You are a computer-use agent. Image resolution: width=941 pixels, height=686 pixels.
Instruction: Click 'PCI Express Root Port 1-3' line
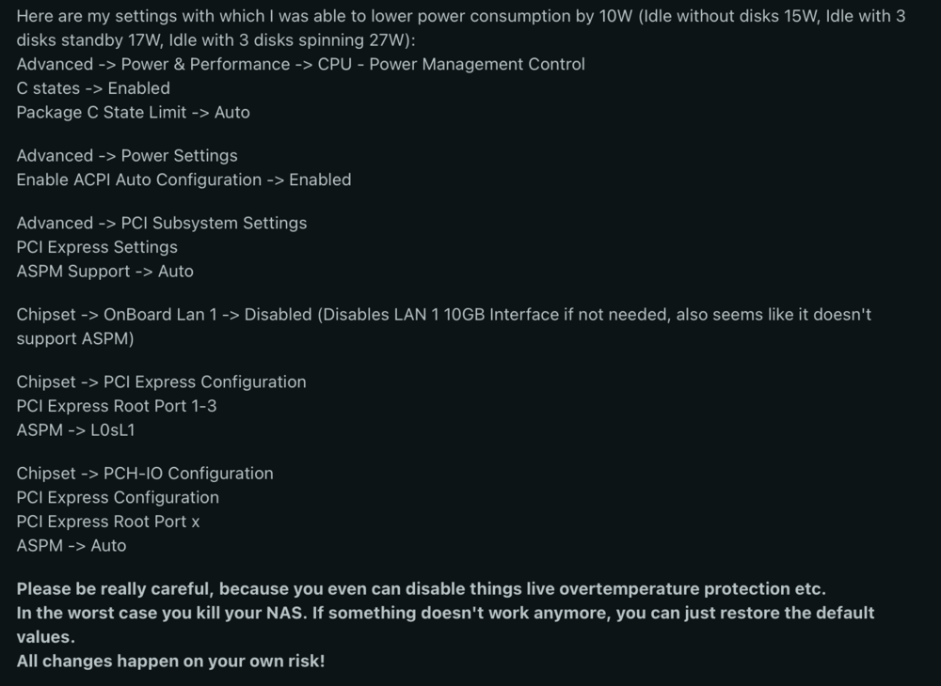(117, 406)
